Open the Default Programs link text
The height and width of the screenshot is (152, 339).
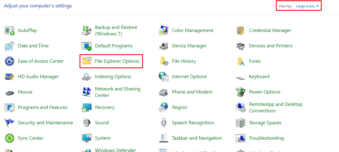[114, 46]
